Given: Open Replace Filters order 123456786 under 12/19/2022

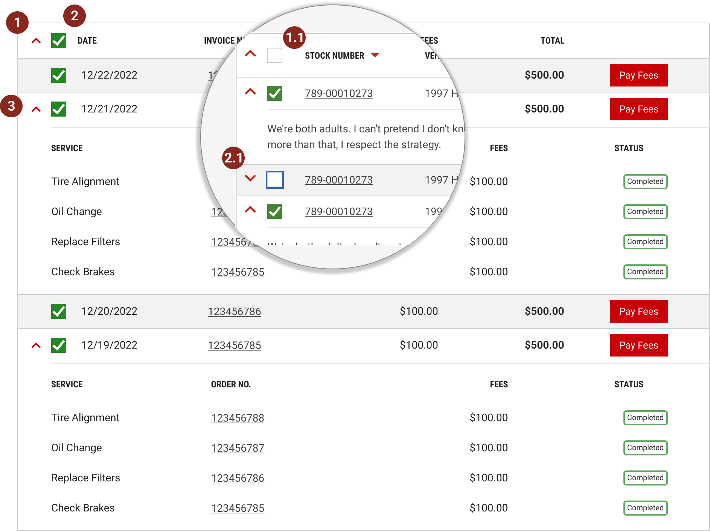Looking at the screenshot, I should tap(238, 478).
